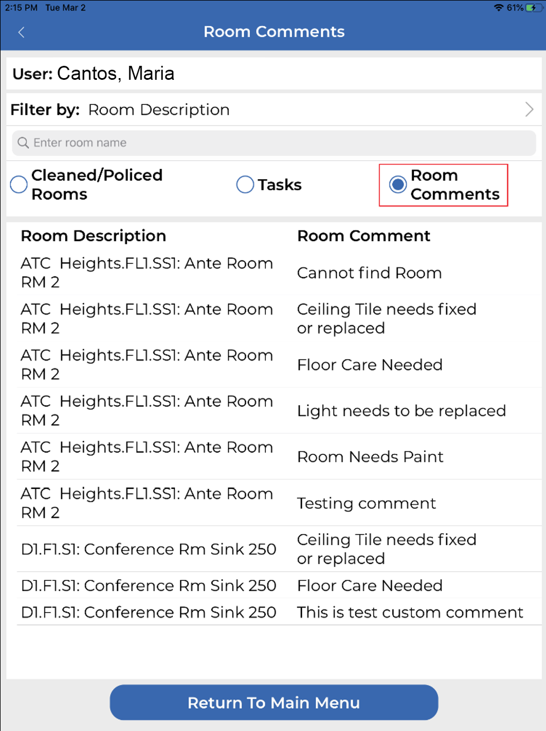The width and height of the screenshot is (546, 731).
Task: Tap the back arrow icon
Action: pyautogui.click(x=22, y=32)
